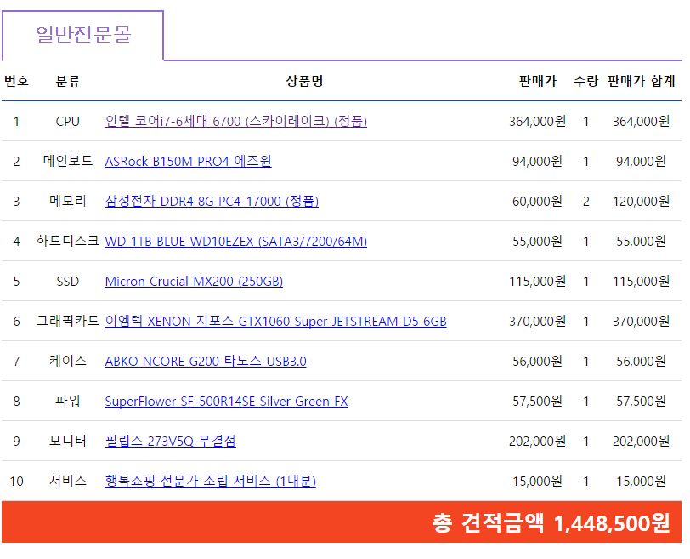This screenshot has width=690, height=559.
Task: Click ABKO NCORE G200 타노스 case link
Action: pos(205,362)
